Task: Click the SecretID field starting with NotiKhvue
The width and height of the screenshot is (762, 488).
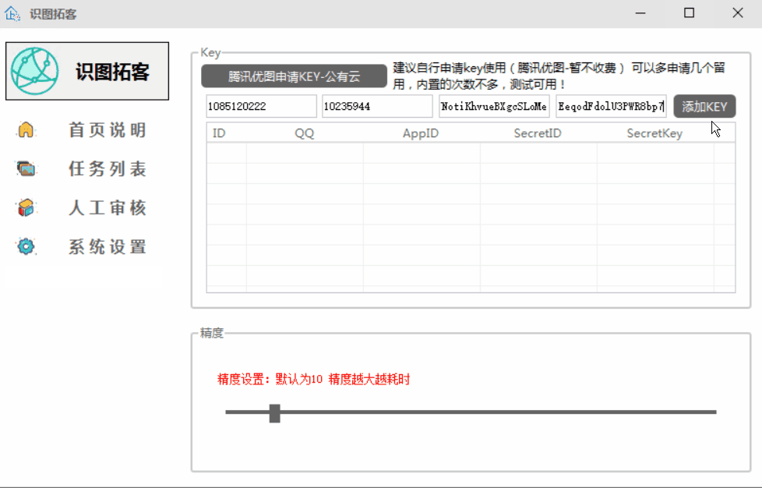Action: coord(494,107)
